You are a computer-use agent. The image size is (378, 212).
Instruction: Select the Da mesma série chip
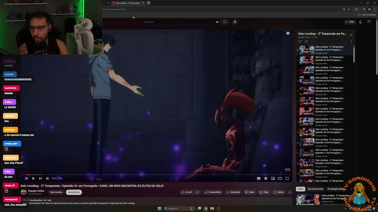point(315,189)
